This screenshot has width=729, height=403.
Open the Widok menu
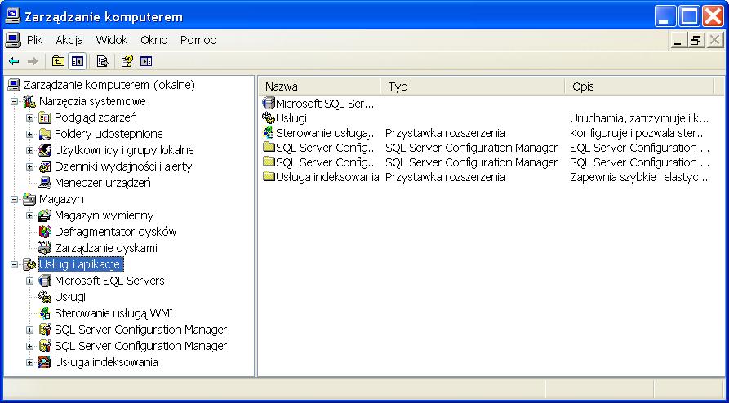(x=112, y=40)
